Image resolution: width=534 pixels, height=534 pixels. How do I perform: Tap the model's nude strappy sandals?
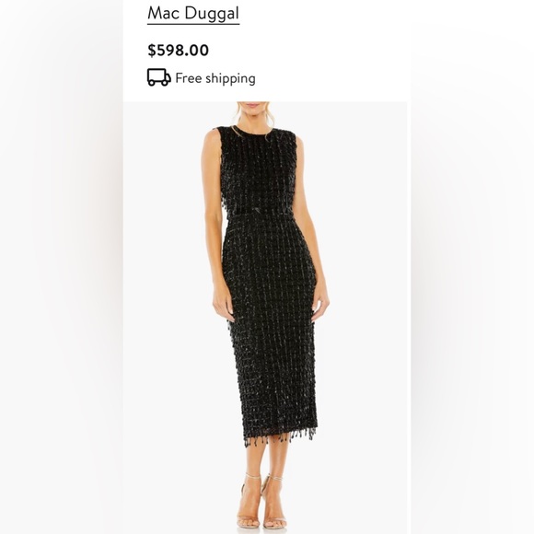pos(262,504)
